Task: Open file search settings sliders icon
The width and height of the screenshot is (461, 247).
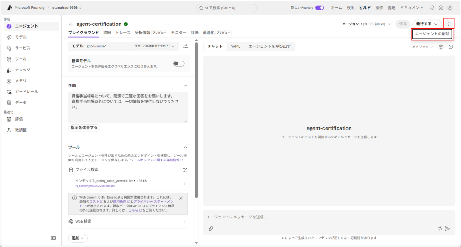Action: [x=185, y=170]
